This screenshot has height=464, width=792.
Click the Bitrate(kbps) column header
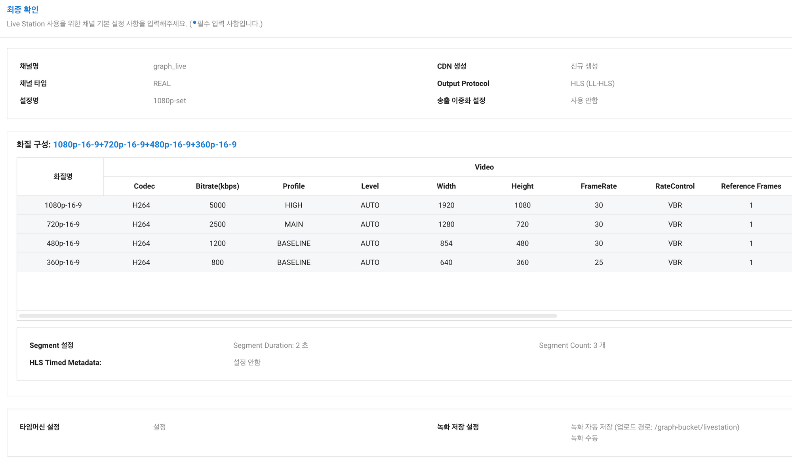pos(217,186)
